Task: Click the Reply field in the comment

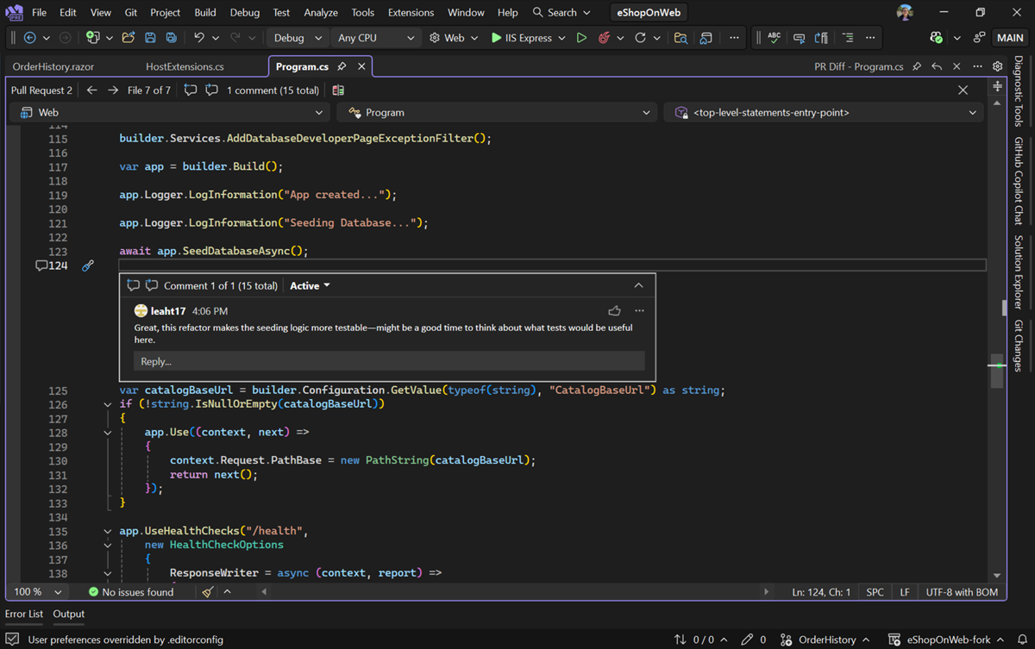Action: [388, 361]
